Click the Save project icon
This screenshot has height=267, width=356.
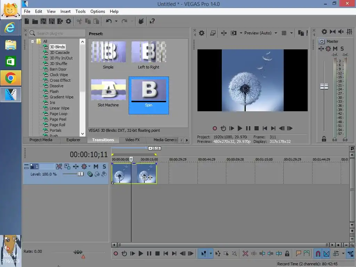(43, 21)
